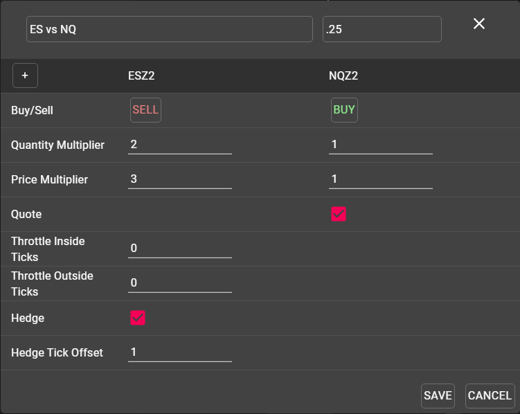This screenshot has height=414, width=520.
Task: Click the Hedge Tick Offset field
Action: click(180, 352)
